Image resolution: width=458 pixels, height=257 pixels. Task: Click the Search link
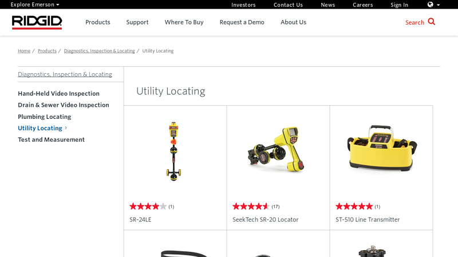click(414, 22)
